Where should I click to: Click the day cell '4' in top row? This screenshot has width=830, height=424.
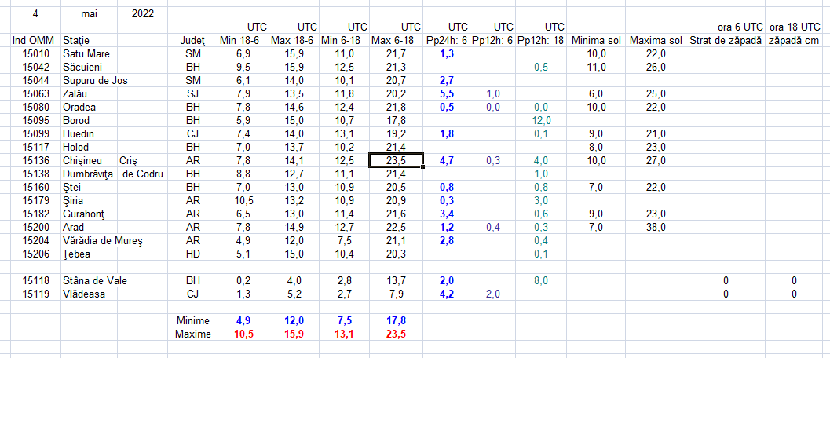tap(35, 14)
